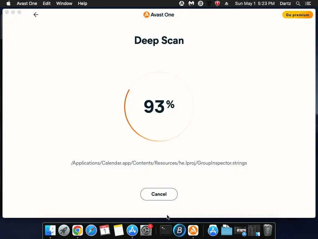Open Launchpad rocket in the Dock

(x=64, y=231)
